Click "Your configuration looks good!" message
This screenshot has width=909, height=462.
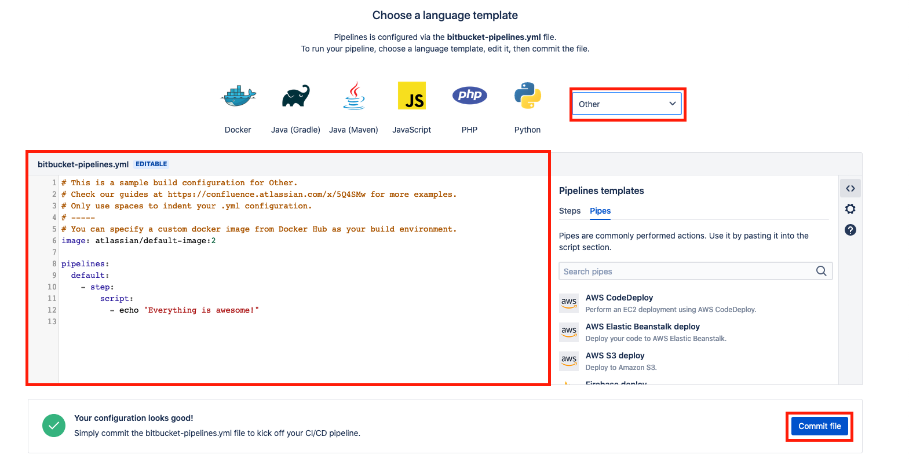pyautogui.click(x=134, y=418)
